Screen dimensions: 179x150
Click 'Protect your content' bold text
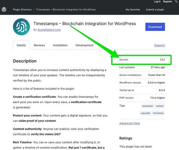pos(27,116)
